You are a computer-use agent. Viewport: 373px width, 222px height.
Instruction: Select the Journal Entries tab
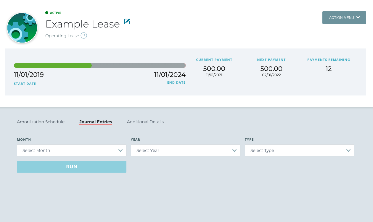(96, 122)
